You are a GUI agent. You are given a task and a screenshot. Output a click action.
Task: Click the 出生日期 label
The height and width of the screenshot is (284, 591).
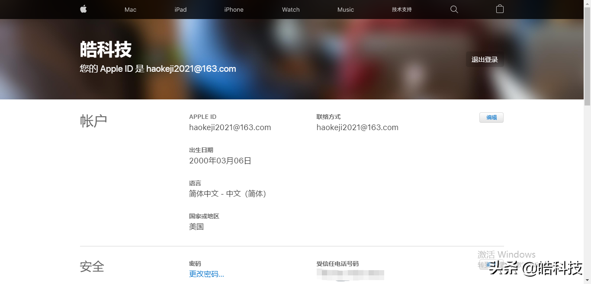click(201, 150)
